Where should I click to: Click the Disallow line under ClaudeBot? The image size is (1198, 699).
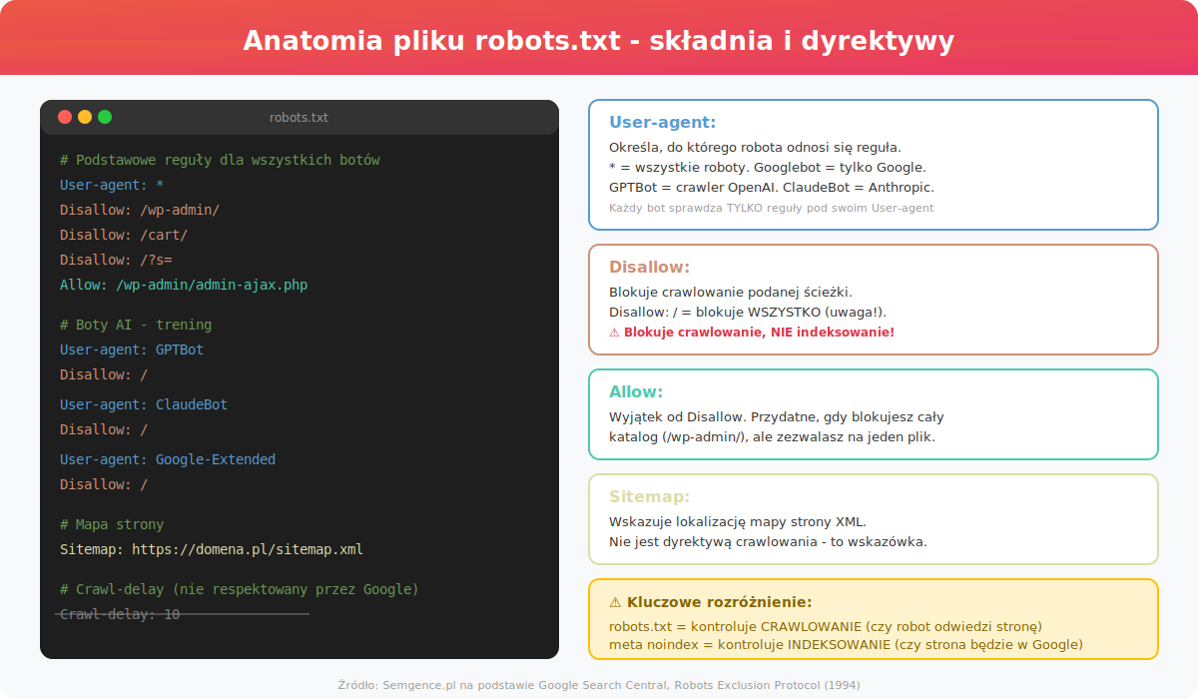104,429
